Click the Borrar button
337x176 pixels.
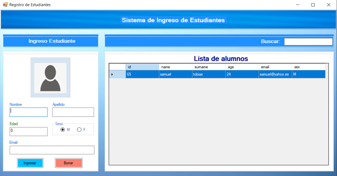click(x=69, y=163)
